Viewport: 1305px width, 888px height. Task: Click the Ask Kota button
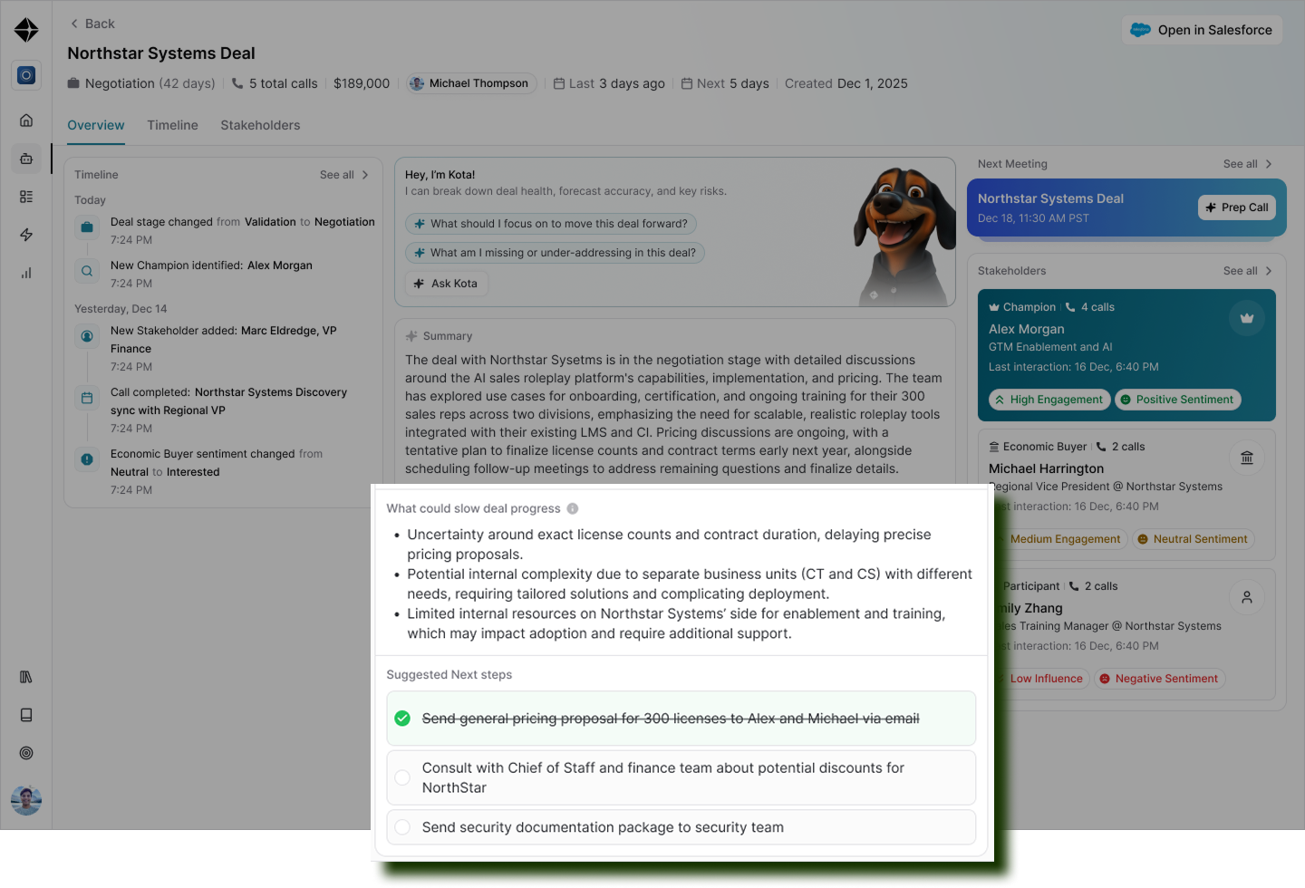click(447, 284)
